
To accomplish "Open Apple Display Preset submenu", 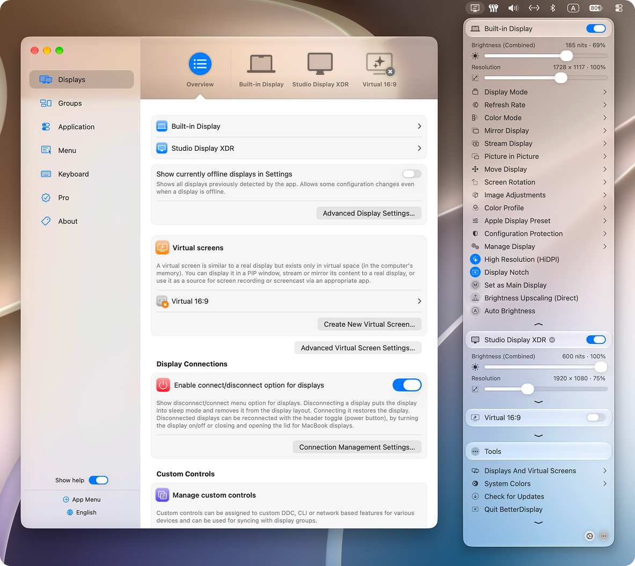I will (x=539, y=220).
